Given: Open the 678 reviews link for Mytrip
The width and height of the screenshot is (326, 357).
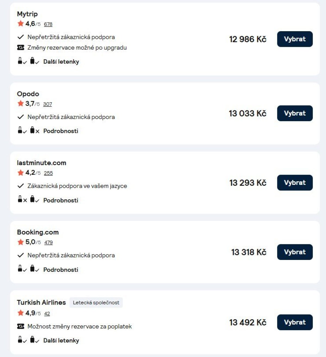Looking at the screenshot, I should (x=48, y=24).
